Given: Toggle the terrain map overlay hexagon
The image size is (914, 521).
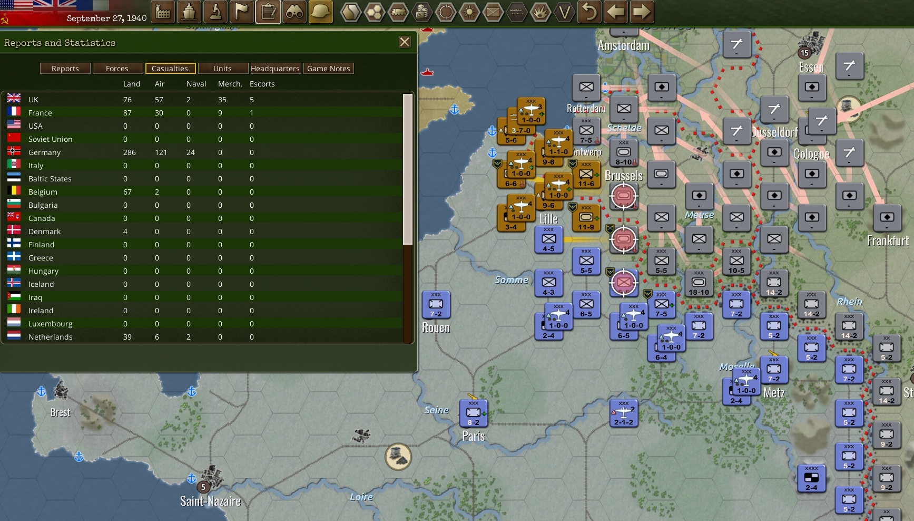Looking at the screenshot, I should point(351,12).
